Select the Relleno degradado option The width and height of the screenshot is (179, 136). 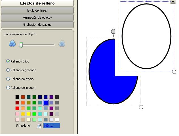(x=8, y=70)
